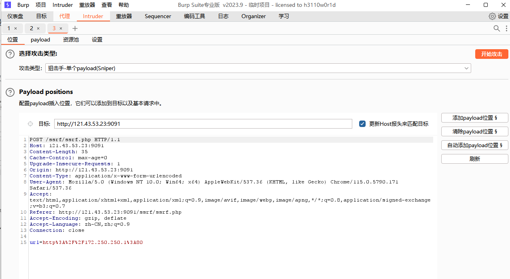Switch to the 目标 tab
This screenshot has width=510, height=279.
(41, 16)
